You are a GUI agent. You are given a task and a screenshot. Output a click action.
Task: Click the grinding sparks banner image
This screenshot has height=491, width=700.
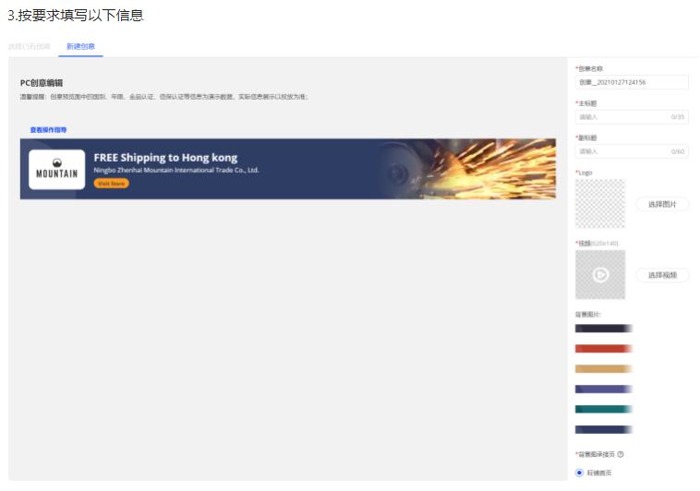tap(462, 169)
